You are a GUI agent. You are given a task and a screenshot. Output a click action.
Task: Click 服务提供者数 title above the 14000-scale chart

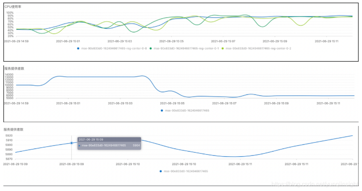(14, 68)
